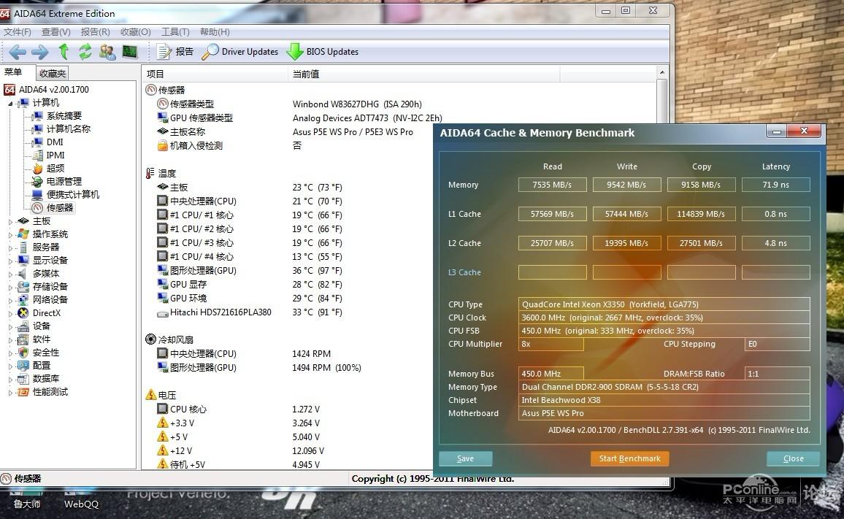
Task: Open Driver Updates
Action: 240,52
